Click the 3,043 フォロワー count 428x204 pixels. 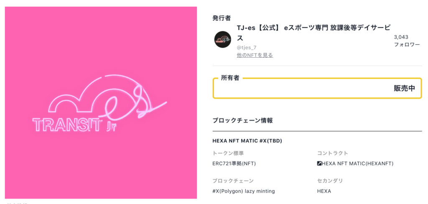tap(406, 41)
